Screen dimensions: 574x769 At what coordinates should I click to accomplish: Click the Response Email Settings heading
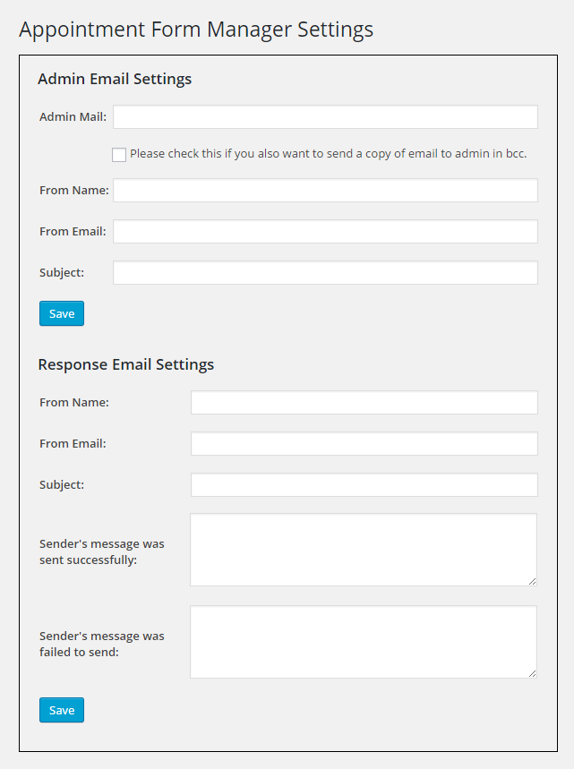click(x=126, y=365)
